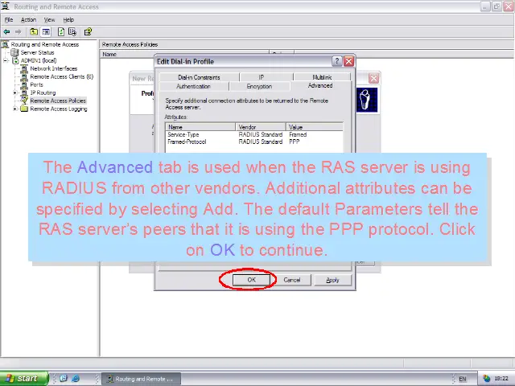Click the Remote Access Logging folder icon

click(x=24, y=109)
